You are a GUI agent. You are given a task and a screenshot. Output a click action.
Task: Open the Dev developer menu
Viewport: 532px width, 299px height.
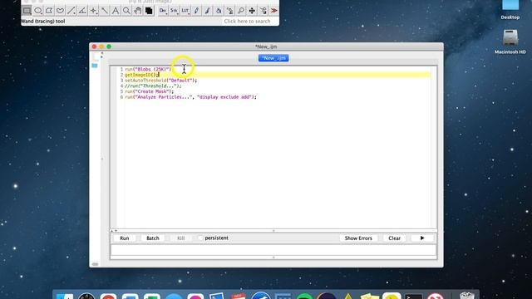[163, 11]
